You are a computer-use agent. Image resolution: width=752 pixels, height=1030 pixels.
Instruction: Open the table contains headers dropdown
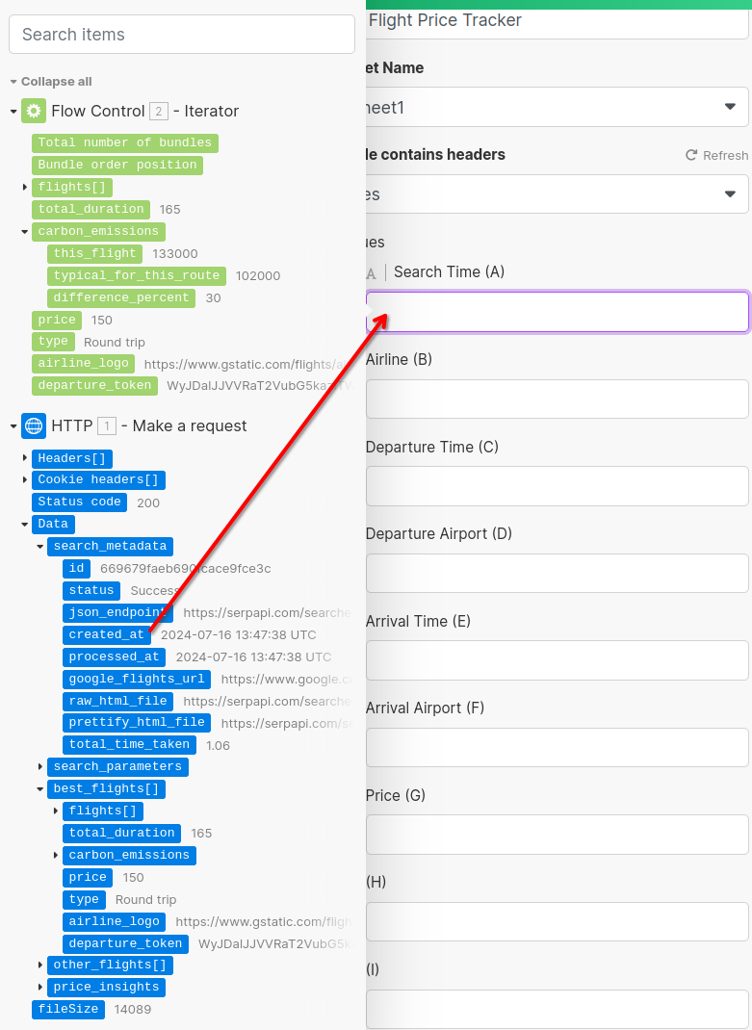(556, 194)
